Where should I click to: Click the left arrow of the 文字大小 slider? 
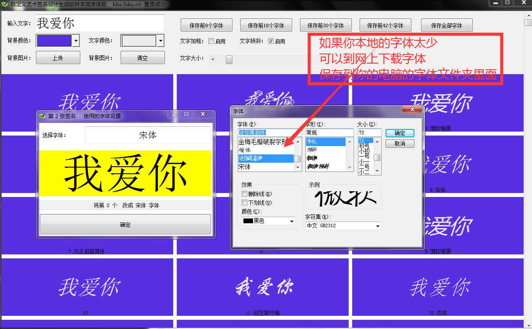click(x=213, y=60)
